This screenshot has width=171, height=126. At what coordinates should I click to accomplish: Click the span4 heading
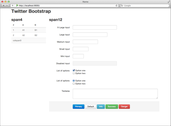point(17,20)
